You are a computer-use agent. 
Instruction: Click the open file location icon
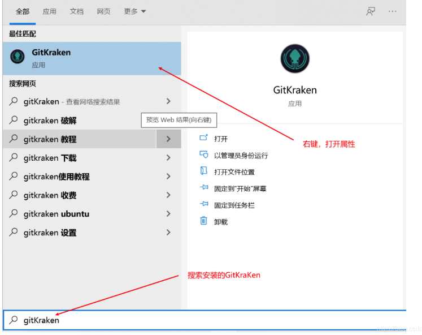click(204, 171)
